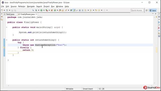Viewport: 161px width, 91px height.
Task: Expand the Debug configurations dropdown arrow
Action: pos(38,10)
